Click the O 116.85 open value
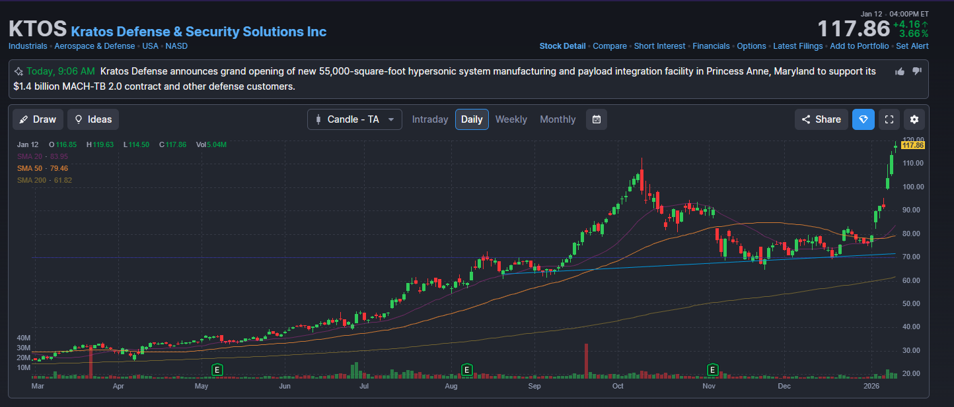The width and height of the screenshot is (954, 407). pyautogui.click(x=63, y=144)
